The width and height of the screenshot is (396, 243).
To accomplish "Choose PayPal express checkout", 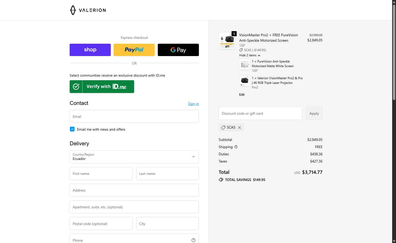I will pyautogui.click(x=134, y=50).
